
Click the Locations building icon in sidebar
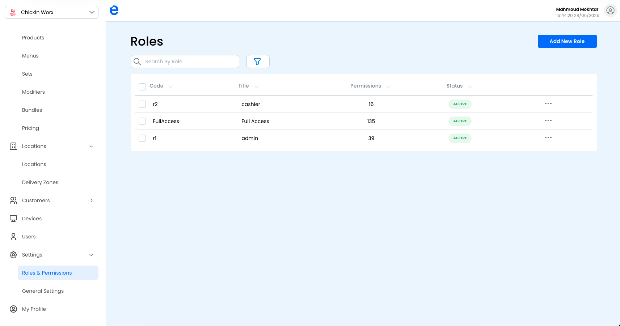[x=13, y=146]
